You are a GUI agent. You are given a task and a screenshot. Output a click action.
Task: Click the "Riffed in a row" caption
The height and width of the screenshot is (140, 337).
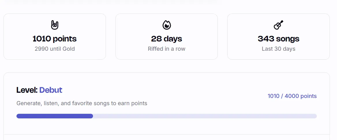coord(166,49)
